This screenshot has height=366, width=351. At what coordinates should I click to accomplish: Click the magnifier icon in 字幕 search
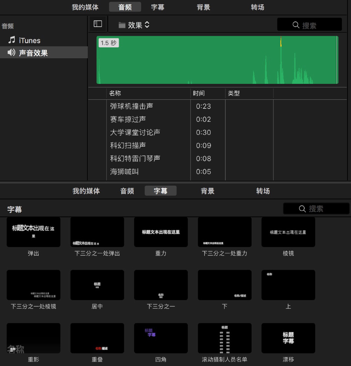pos(302,209)
